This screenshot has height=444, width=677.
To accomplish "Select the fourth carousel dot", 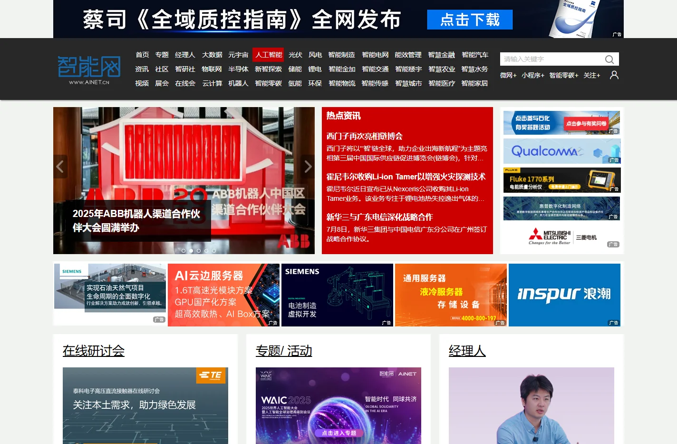I will 206,251.
